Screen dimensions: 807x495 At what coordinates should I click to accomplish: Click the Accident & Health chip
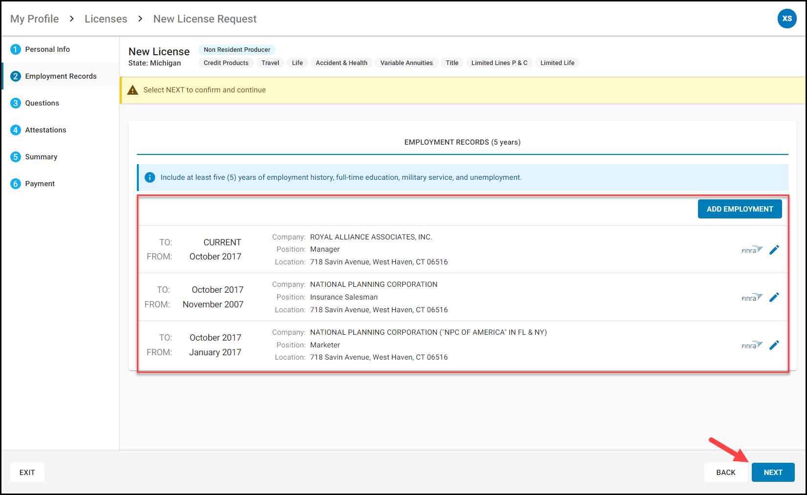[342, 63]
